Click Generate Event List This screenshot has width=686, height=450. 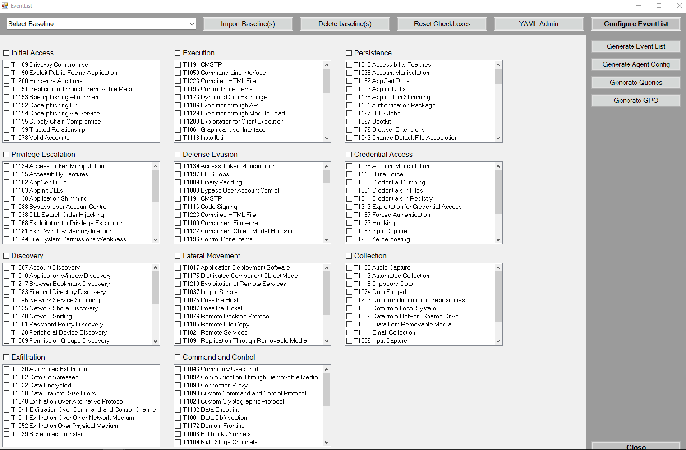pyautogui.click(x=635, y=46)
